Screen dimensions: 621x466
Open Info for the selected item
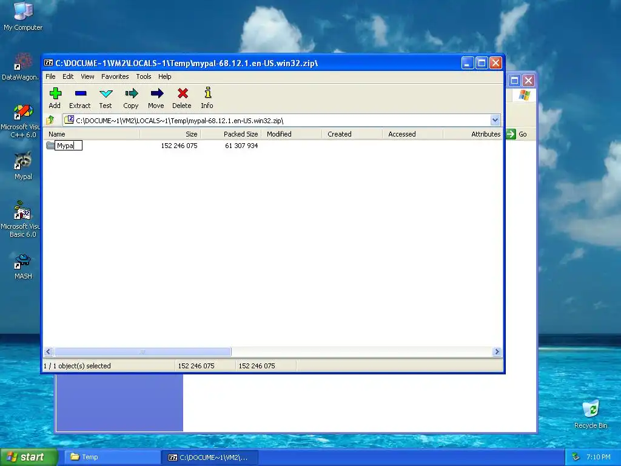207,98
